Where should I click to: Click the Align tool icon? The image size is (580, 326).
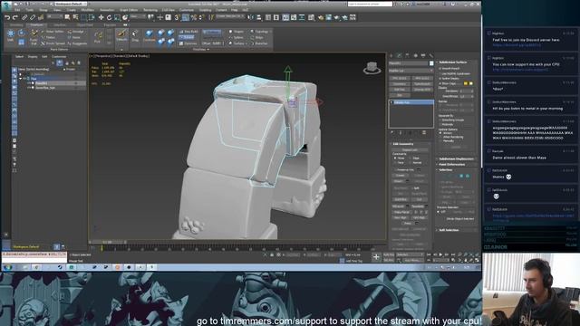[x=259, y=17]
